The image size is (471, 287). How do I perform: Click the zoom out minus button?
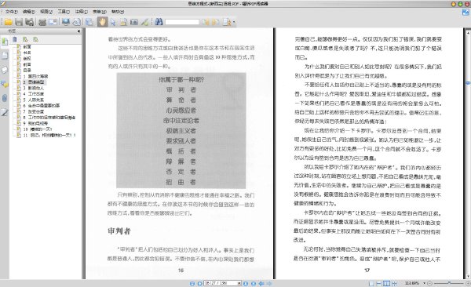tap(429, 283)
